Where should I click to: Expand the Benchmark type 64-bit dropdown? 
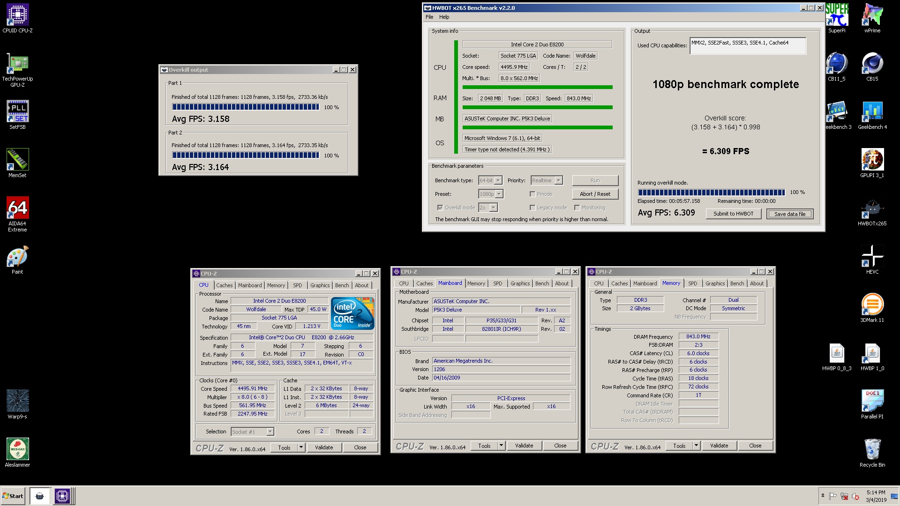click(498, 180)
